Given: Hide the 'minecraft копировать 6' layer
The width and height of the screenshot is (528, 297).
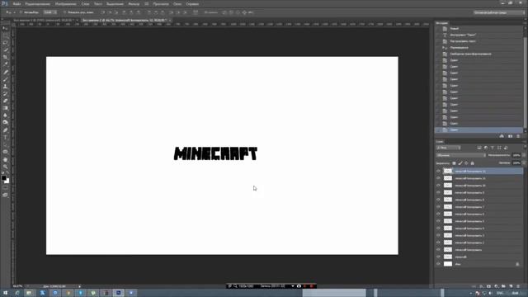Looking at the screenshot, I should tap(438, 214).
